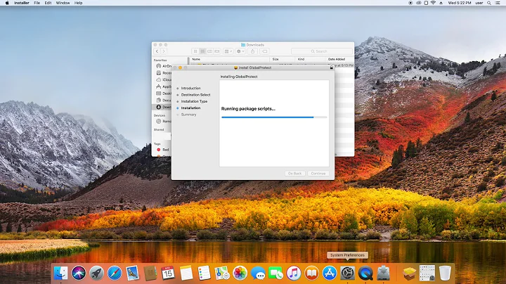Switch Finder to icon view
This screenshot has height=284, width=506.
pos(195,51)
